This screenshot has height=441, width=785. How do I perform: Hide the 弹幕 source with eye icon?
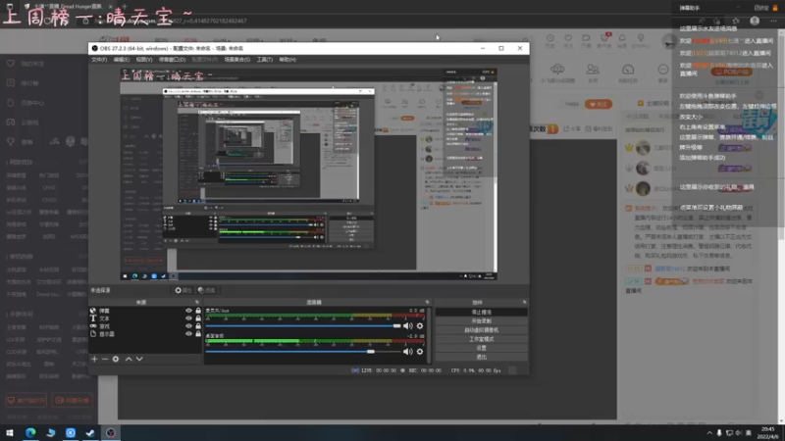(188, 311)
